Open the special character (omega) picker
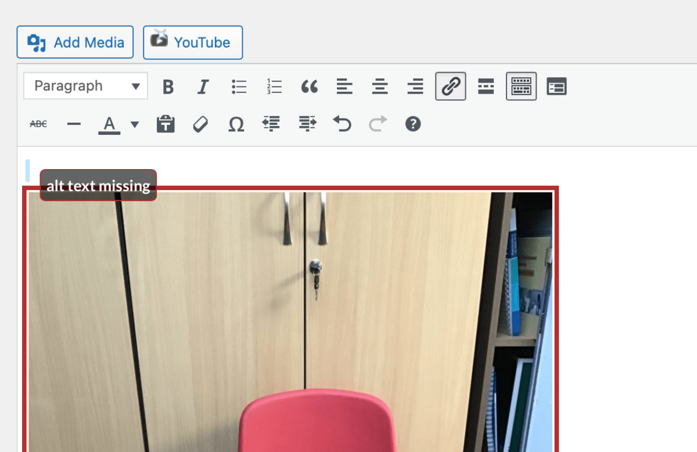 236,124
